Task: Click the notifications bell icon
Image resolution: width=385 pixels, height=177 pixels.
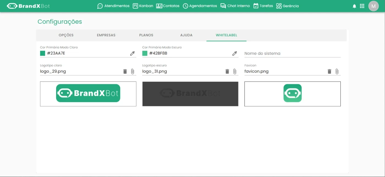Action: [354, 6]
